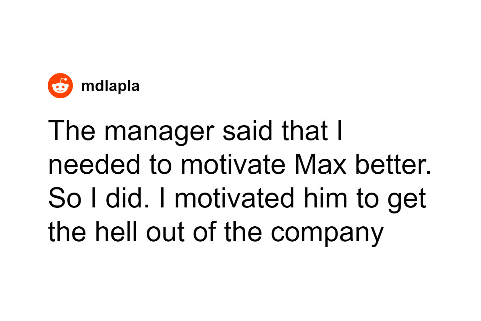Click the word "So" starting the third line
Image resolution: width=481 pixels, height=321 pixels.
pyautogui.click(x=62, y=199)
